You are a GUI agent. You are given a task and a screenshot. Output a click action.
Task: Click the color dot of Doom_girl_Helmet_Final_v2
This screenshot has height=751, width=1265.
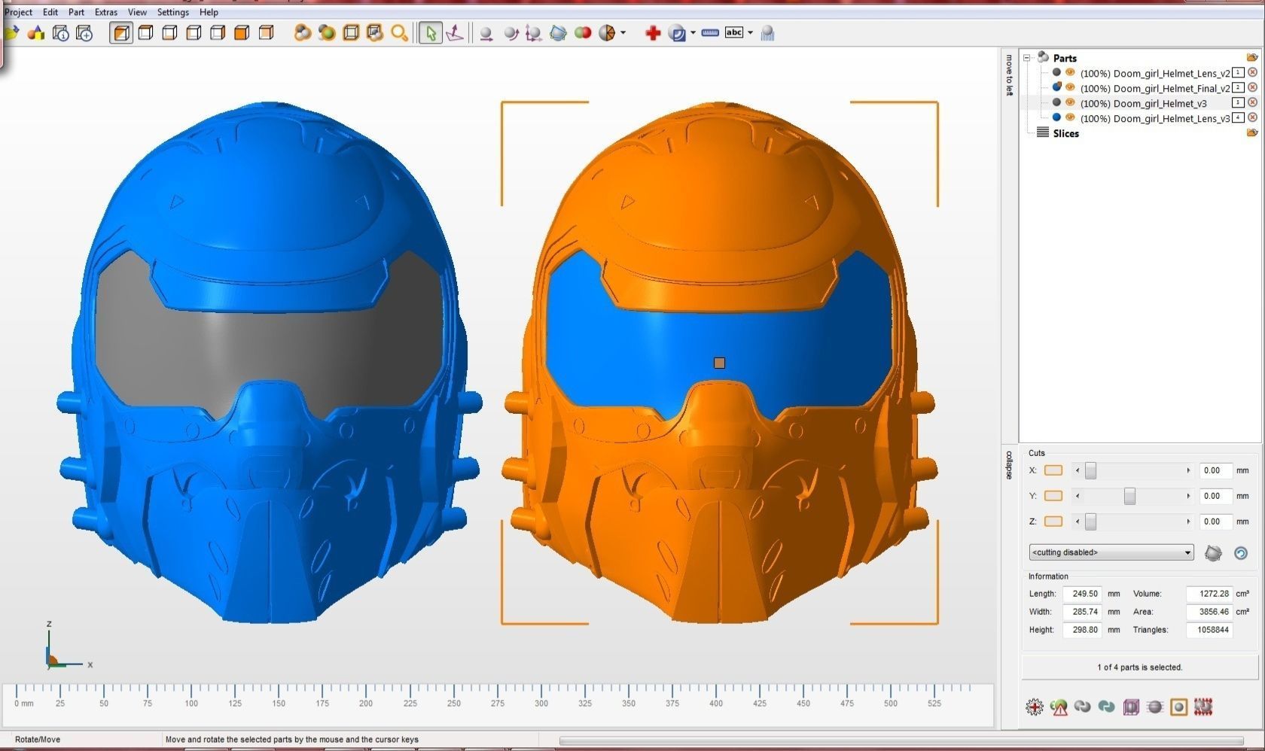[x=1056, y=88]
